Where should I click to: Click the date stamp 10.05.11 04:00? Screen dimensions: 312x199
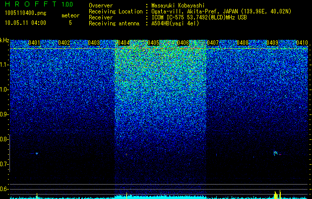pos(25,23)
